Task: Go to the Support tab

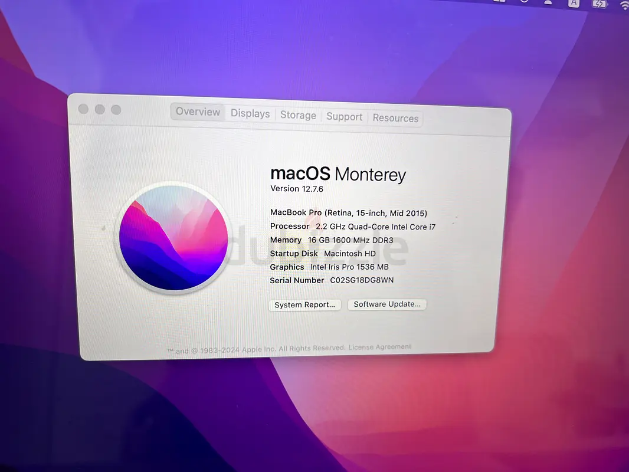Action: [345, 117]
